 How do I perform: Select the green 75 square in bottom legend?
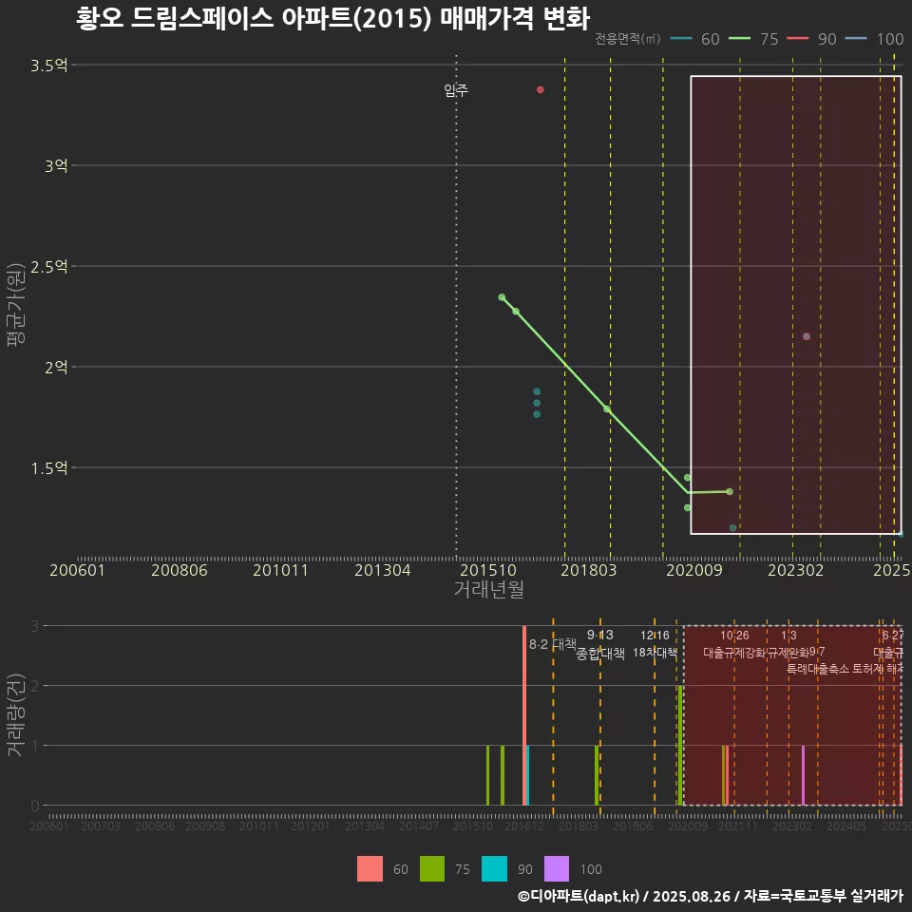(432, 869)
